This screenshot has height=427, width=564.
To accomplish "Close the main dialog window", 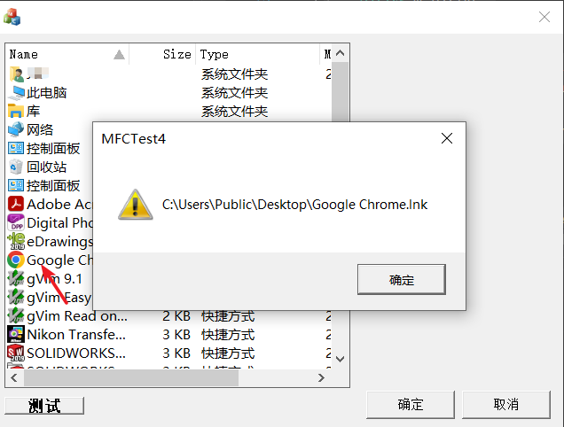I will 544,17.
